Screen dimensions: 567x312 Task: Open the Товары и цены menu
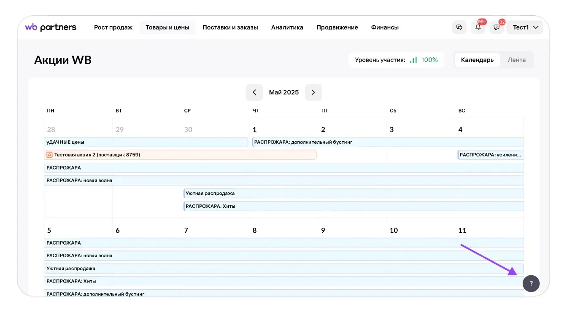coord(167,27)
